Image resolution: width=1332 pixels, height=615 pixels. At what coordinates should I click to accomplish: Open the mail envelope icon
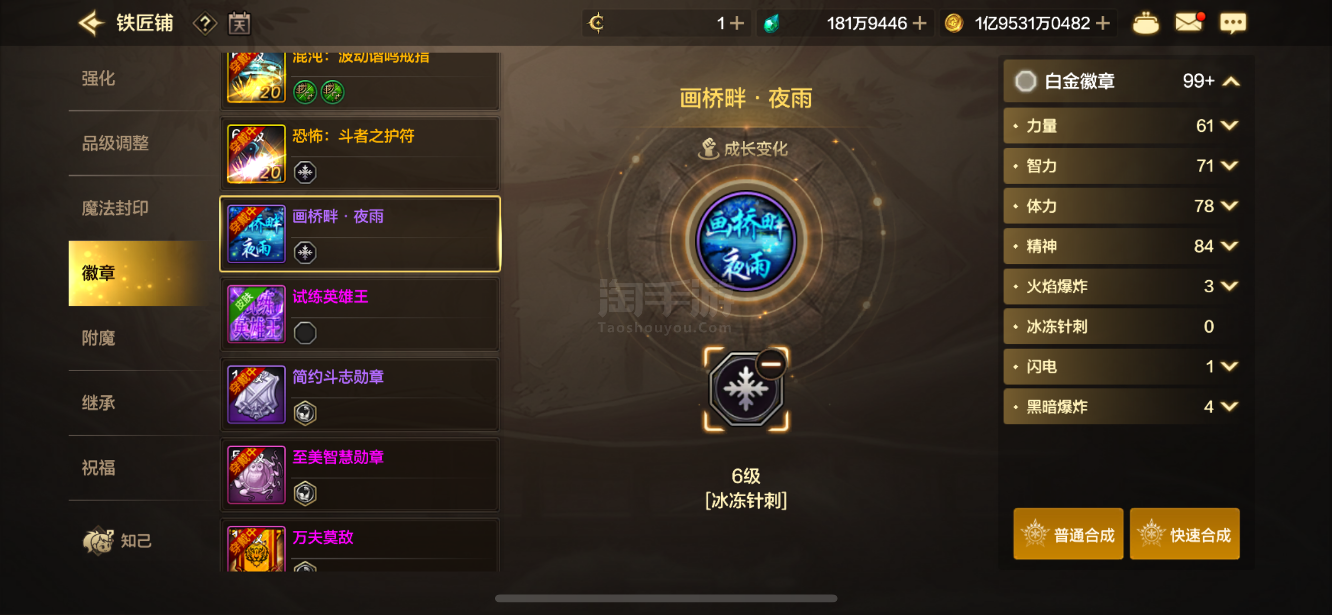[x=1189, y=23]
